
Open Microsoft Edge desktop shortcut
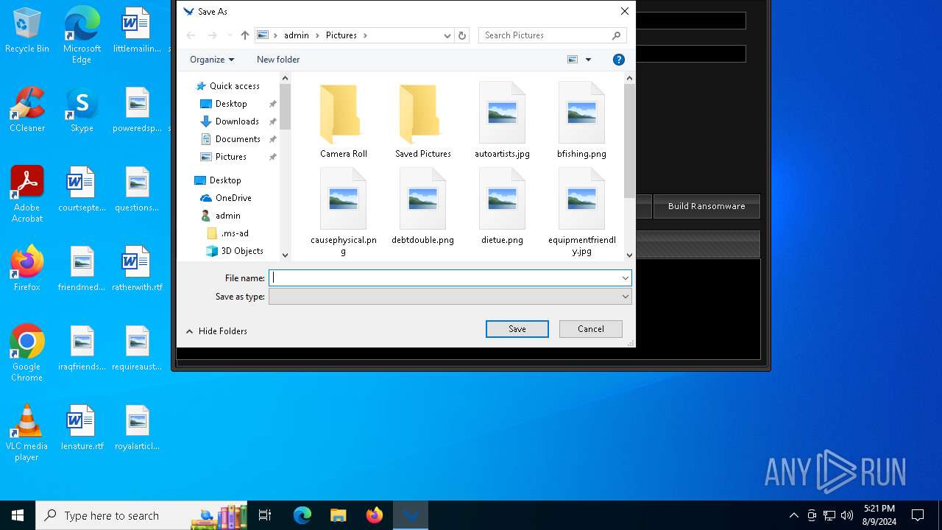tap(82, 35)
